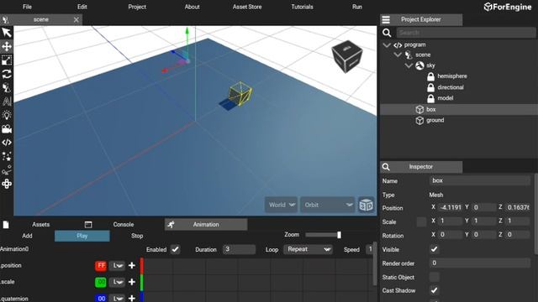538x302 pixels.
Task: Open scale track interpolation dropdown
Action: click(x=117, y=282)
